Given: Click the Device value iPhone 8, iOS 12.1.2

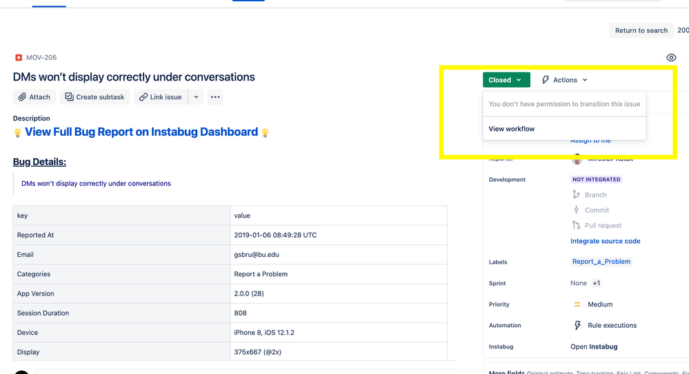Looking at the screenshot, I should click(264, 333).
